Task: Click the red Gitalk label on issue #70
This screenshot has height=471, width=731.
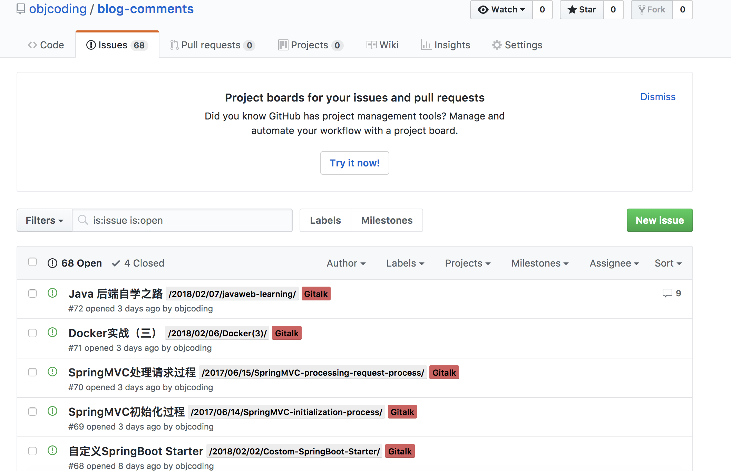Action: coord(444,373)
